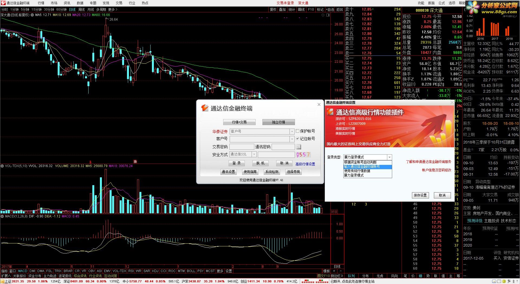Choose 根据资金帐号自动判断 in the list
Screen dimensions: 520x284
point(368,162)
